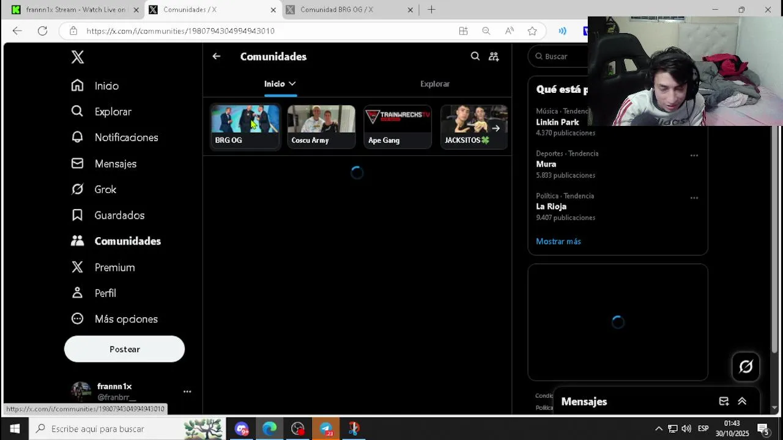This screenshot has width=783, height=440.
Task: Show hidden system tray icons
Action: (x=658, y=428)
